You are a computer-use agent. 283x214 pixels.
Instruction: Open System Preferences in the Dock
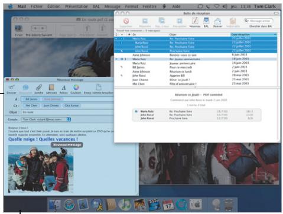(196, 205)
